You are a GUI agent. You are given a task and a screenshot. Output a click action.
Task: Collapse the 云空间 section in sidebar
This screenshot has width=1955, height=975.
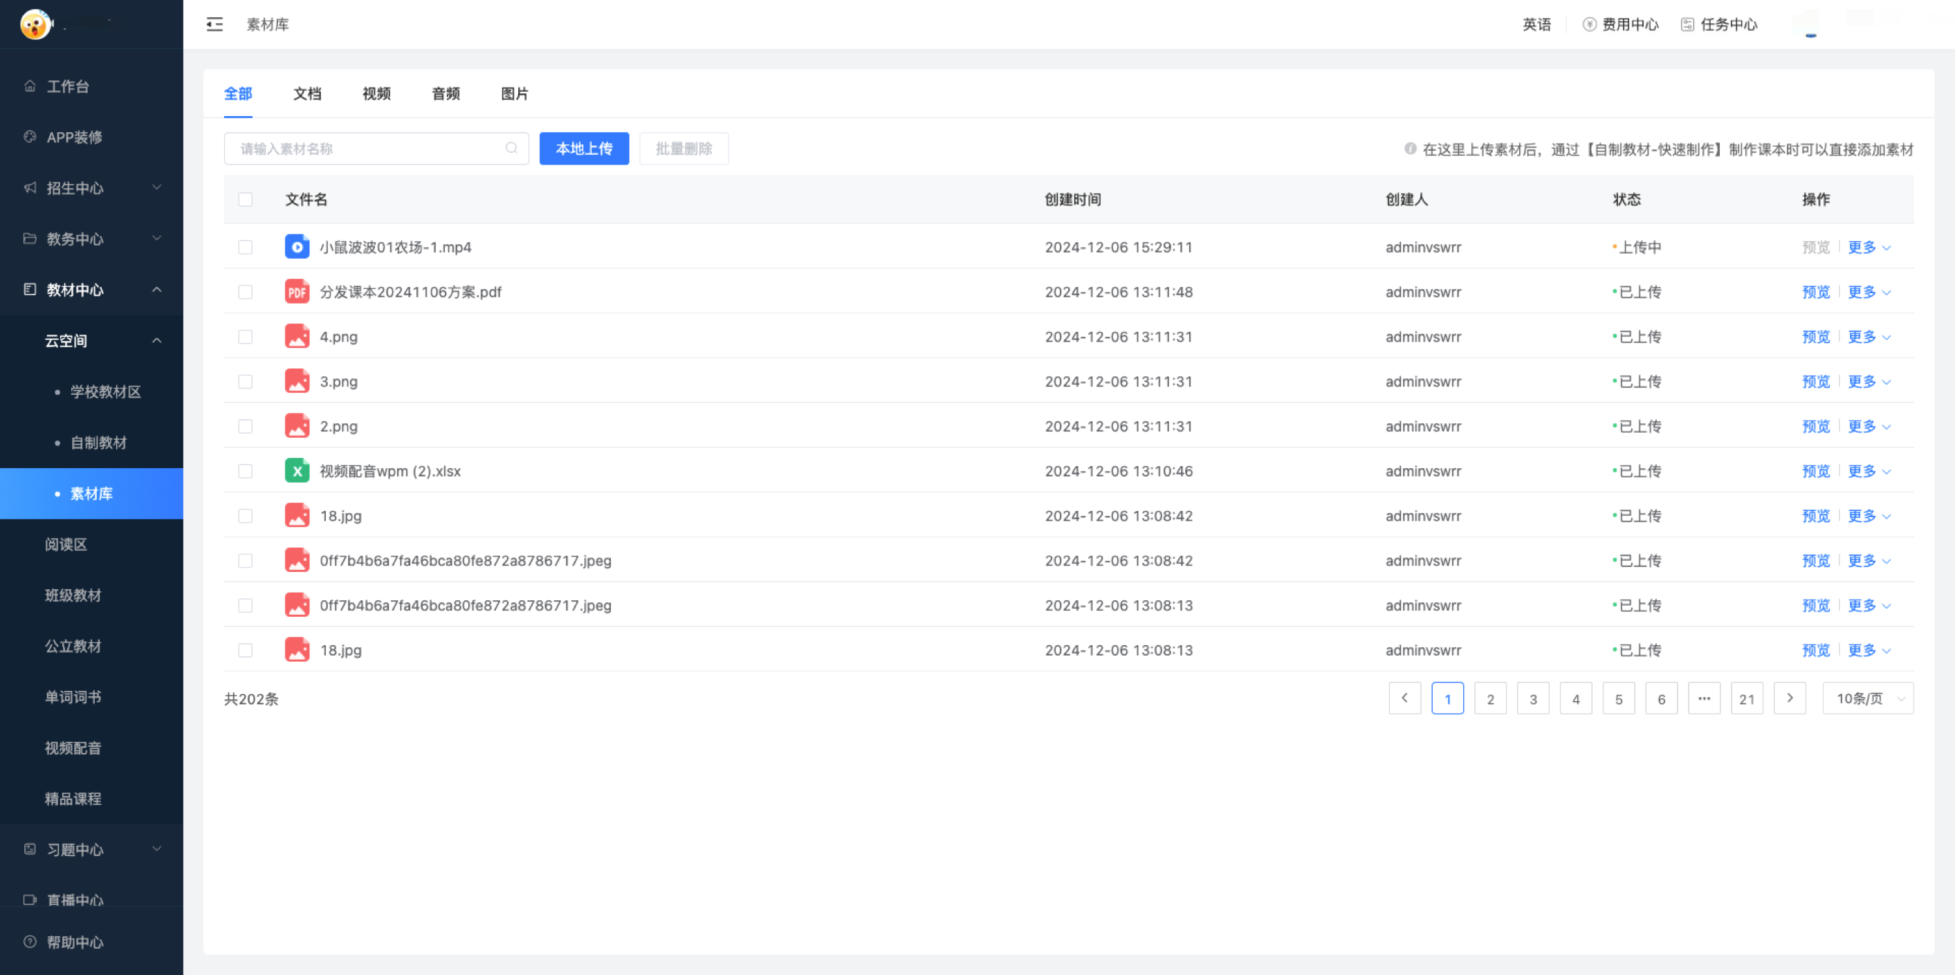coord(156,341)
